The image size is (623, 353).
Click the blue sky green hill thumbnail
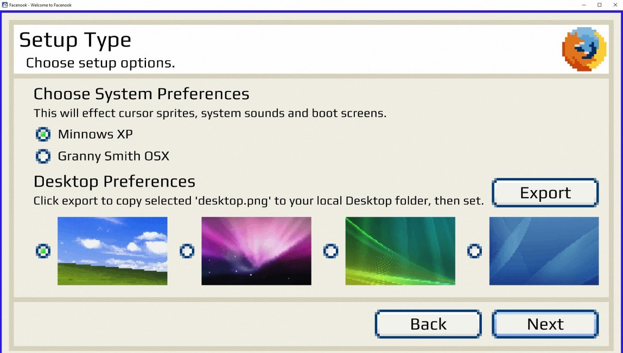point(112,251)
